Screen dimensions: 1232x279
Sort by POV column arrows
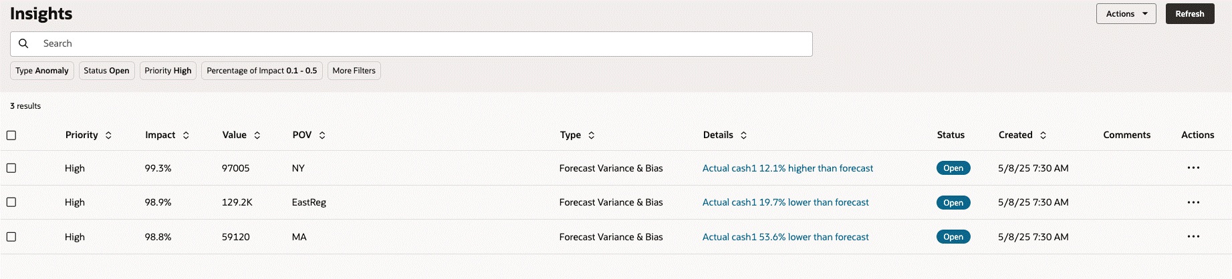point(322,135)
